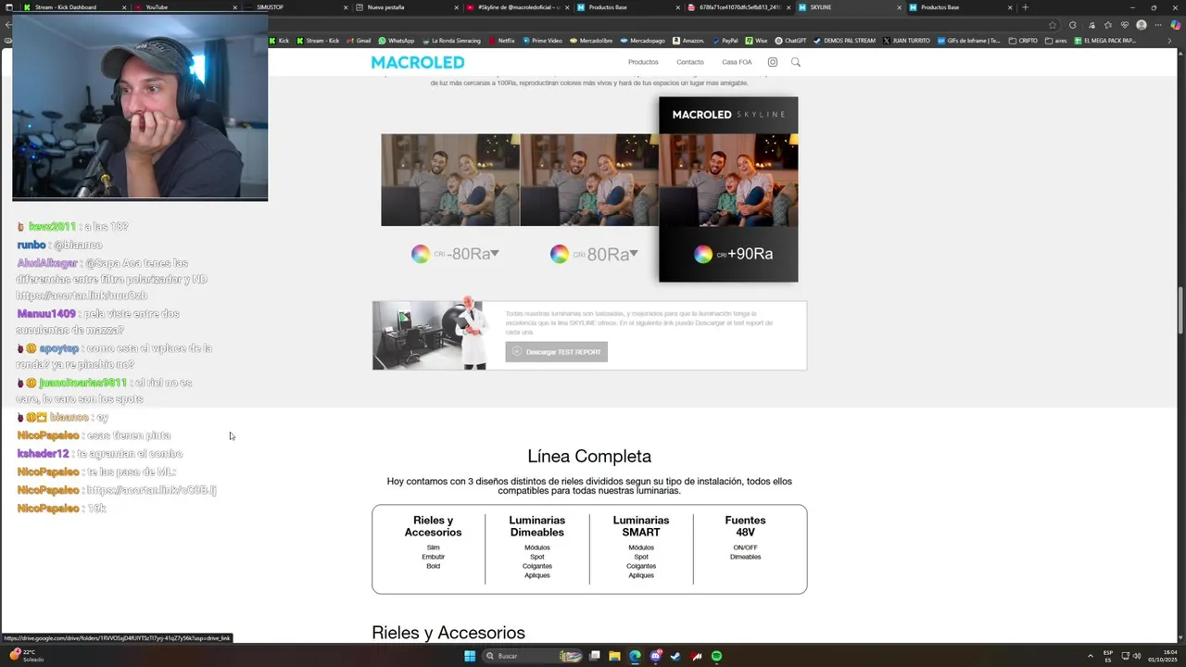Image resolution: width=1186 pixels, height=667 pixels.
Task: Click username kshader12 in chat
Action: pos(43,454)
